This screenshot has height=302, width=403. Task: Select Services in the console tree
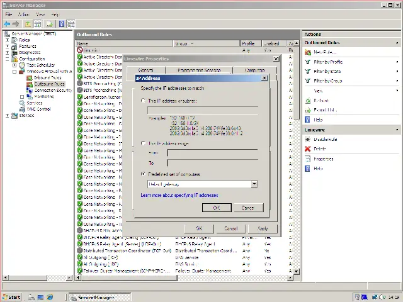click(35, 103)
